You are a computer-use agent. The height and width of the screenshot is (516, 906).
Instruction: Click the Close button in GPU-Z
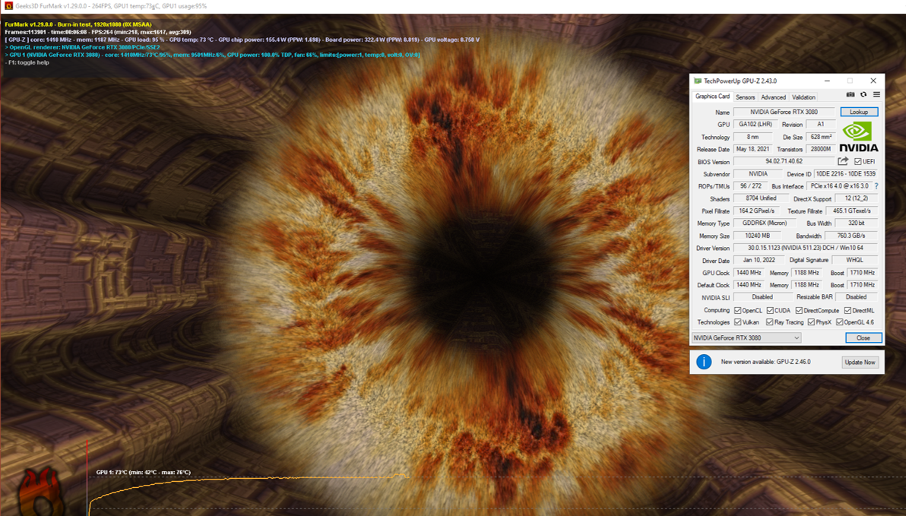tap(863, 337)
